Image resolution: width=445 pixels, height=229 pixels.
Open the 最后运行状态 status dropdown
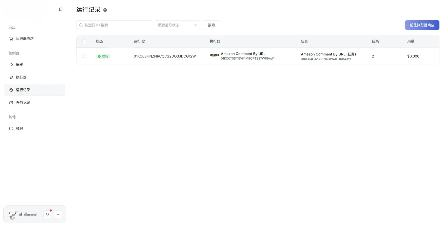coord(177,25)
